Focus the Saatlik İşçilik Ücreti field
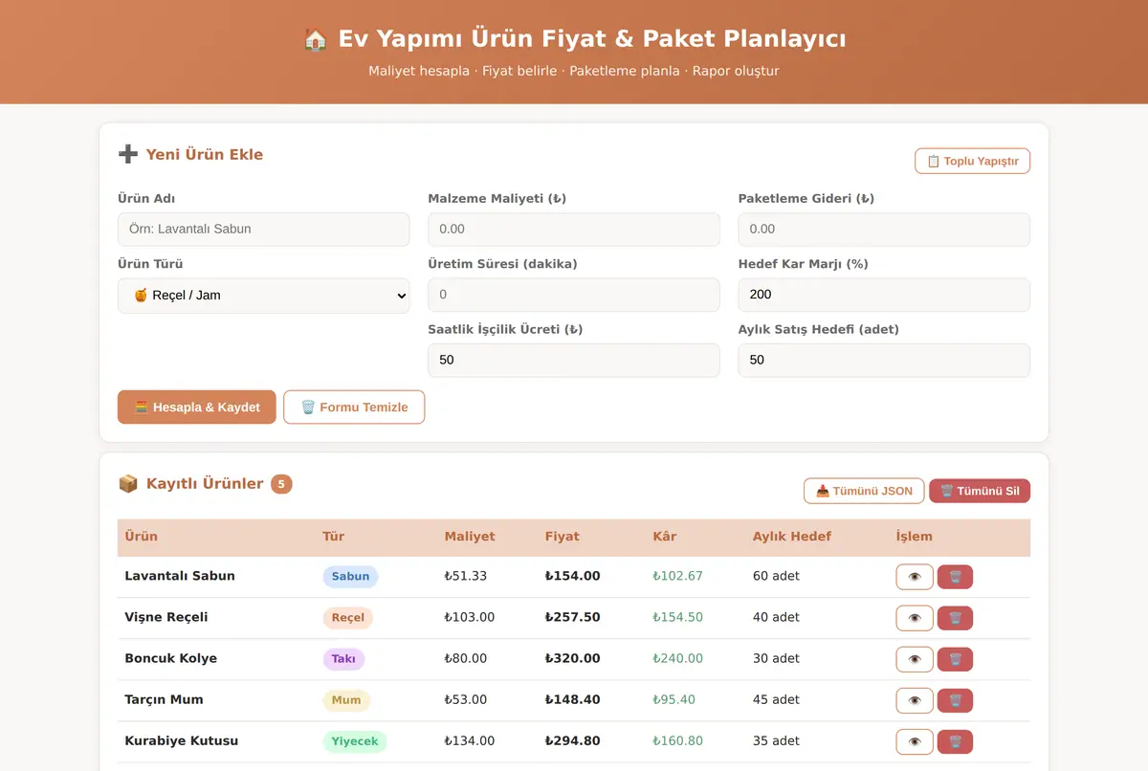This screenshot has height=771, width=1148. (574, 361)
